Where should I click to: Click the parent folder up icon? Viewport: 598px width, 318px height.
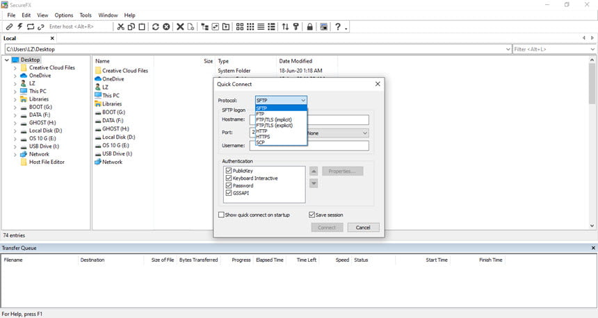coord(226,26)
